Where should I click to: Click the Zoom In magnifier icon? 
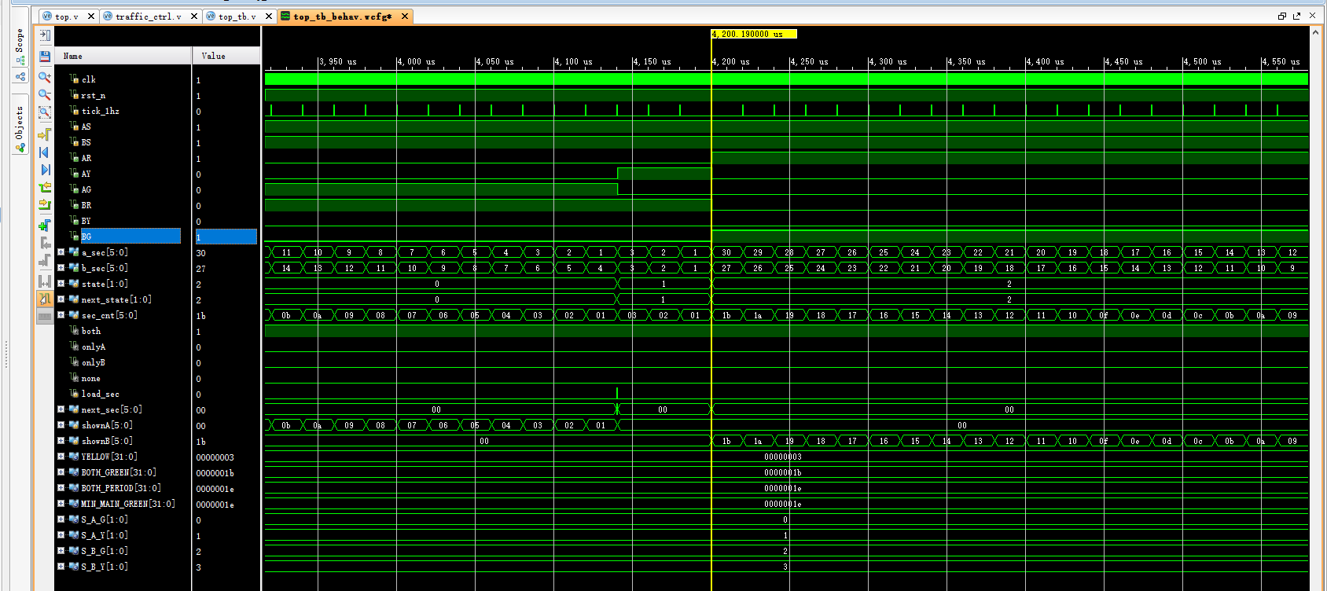tap(45, 77)
